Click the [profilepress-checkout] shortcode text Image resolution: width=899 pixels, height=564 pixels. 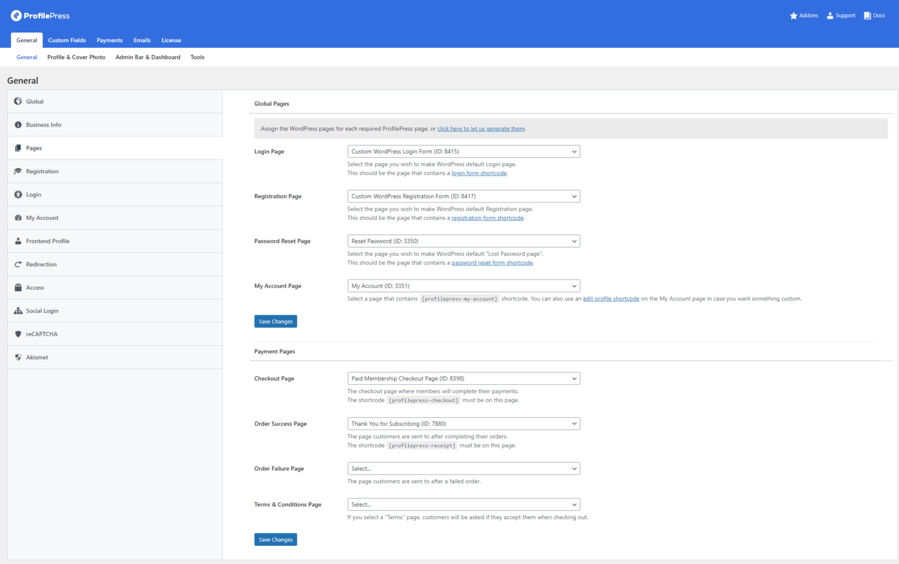pyautogui.click(x=424, y=400)
